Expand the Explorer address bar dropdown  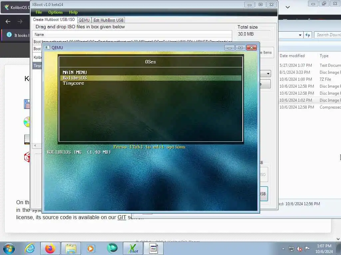click(300, 35)
